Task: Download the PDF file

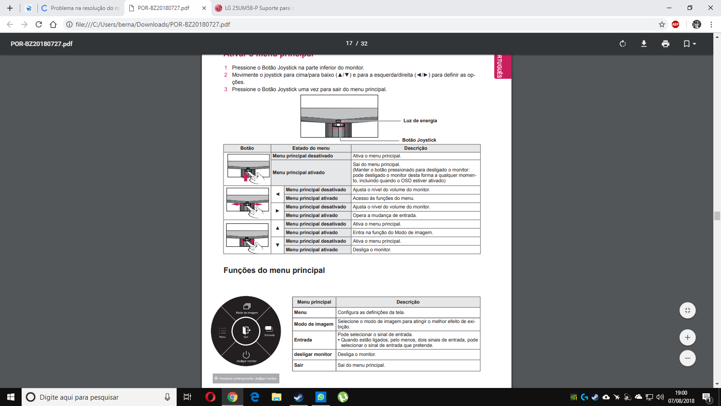Action: [644, 44]
